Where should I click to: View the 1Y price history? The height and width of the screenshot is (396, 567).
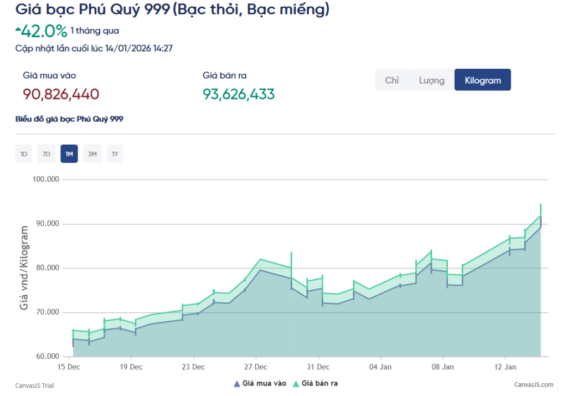coord(115,154)
